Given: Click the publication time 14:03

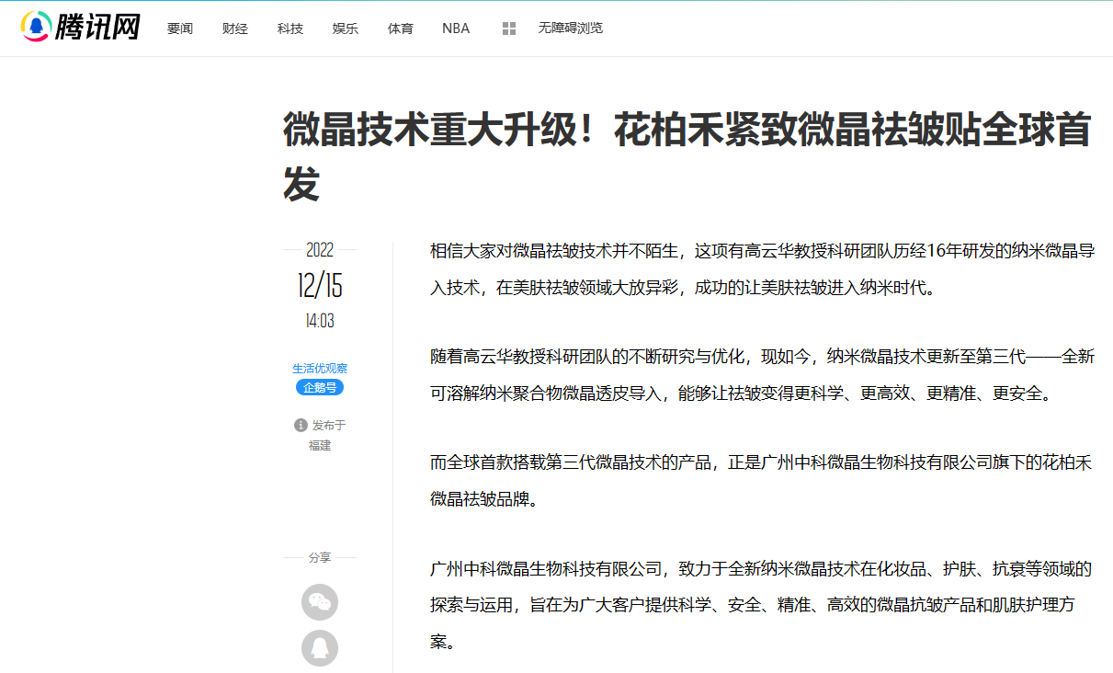Looking at the screenshot, I should pos(320,321).
